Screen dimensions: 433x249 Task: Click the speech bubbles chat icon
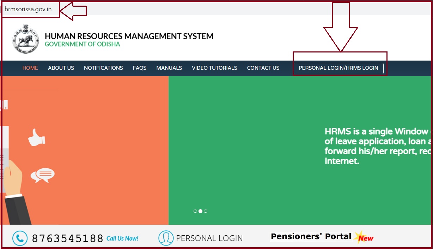click(x=43, y=175)
